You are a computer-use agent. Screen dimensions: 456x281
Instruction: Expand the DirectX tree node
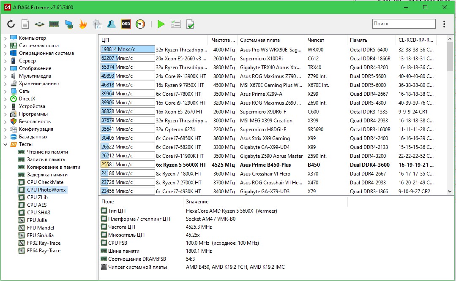[5, 99]
